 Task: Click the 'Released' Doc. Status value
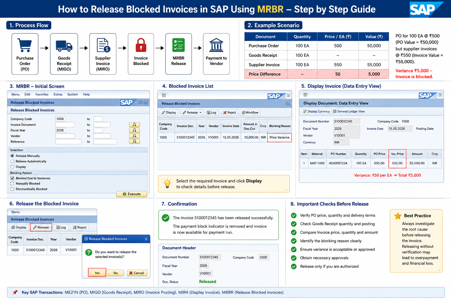tap(208, 282)
